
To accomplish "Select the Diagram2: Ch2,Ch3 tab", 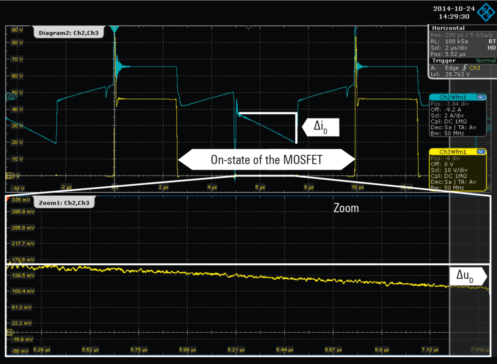I will click(68, 33).
